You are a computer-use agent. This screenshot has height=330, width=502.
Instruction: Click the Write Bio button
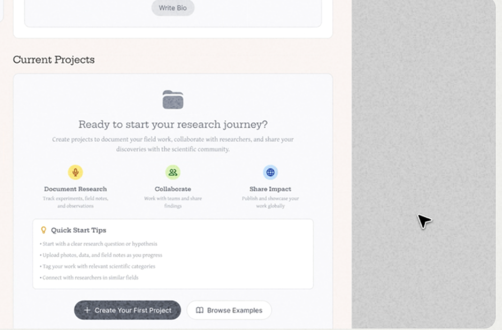pos(173,8)
